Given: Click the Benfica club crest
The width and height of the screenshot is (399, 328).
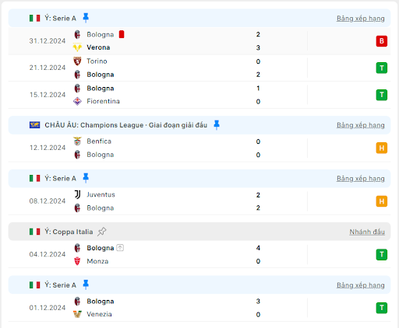Looking at the screenshot, I should coord(77,141).
